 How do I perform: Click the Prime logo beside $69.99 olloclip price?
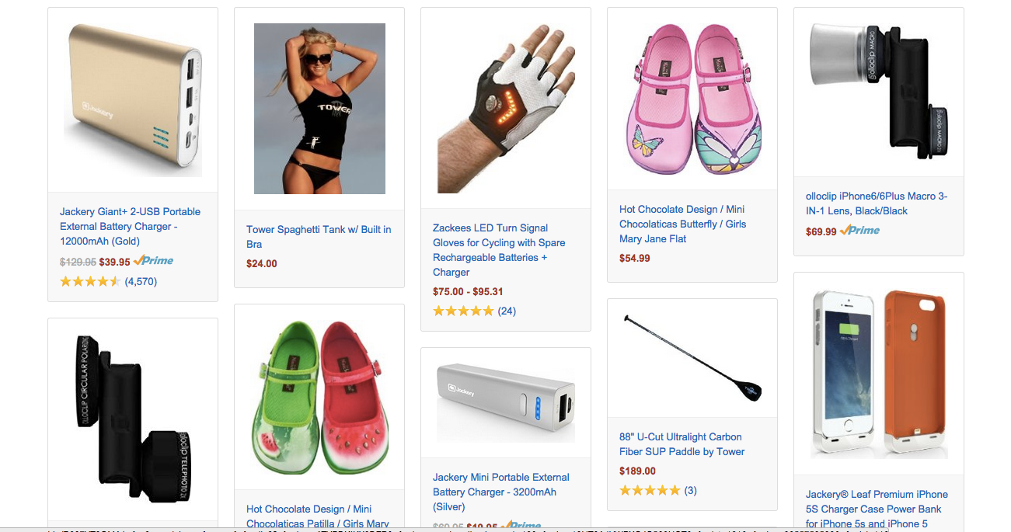tap(859, 231)
